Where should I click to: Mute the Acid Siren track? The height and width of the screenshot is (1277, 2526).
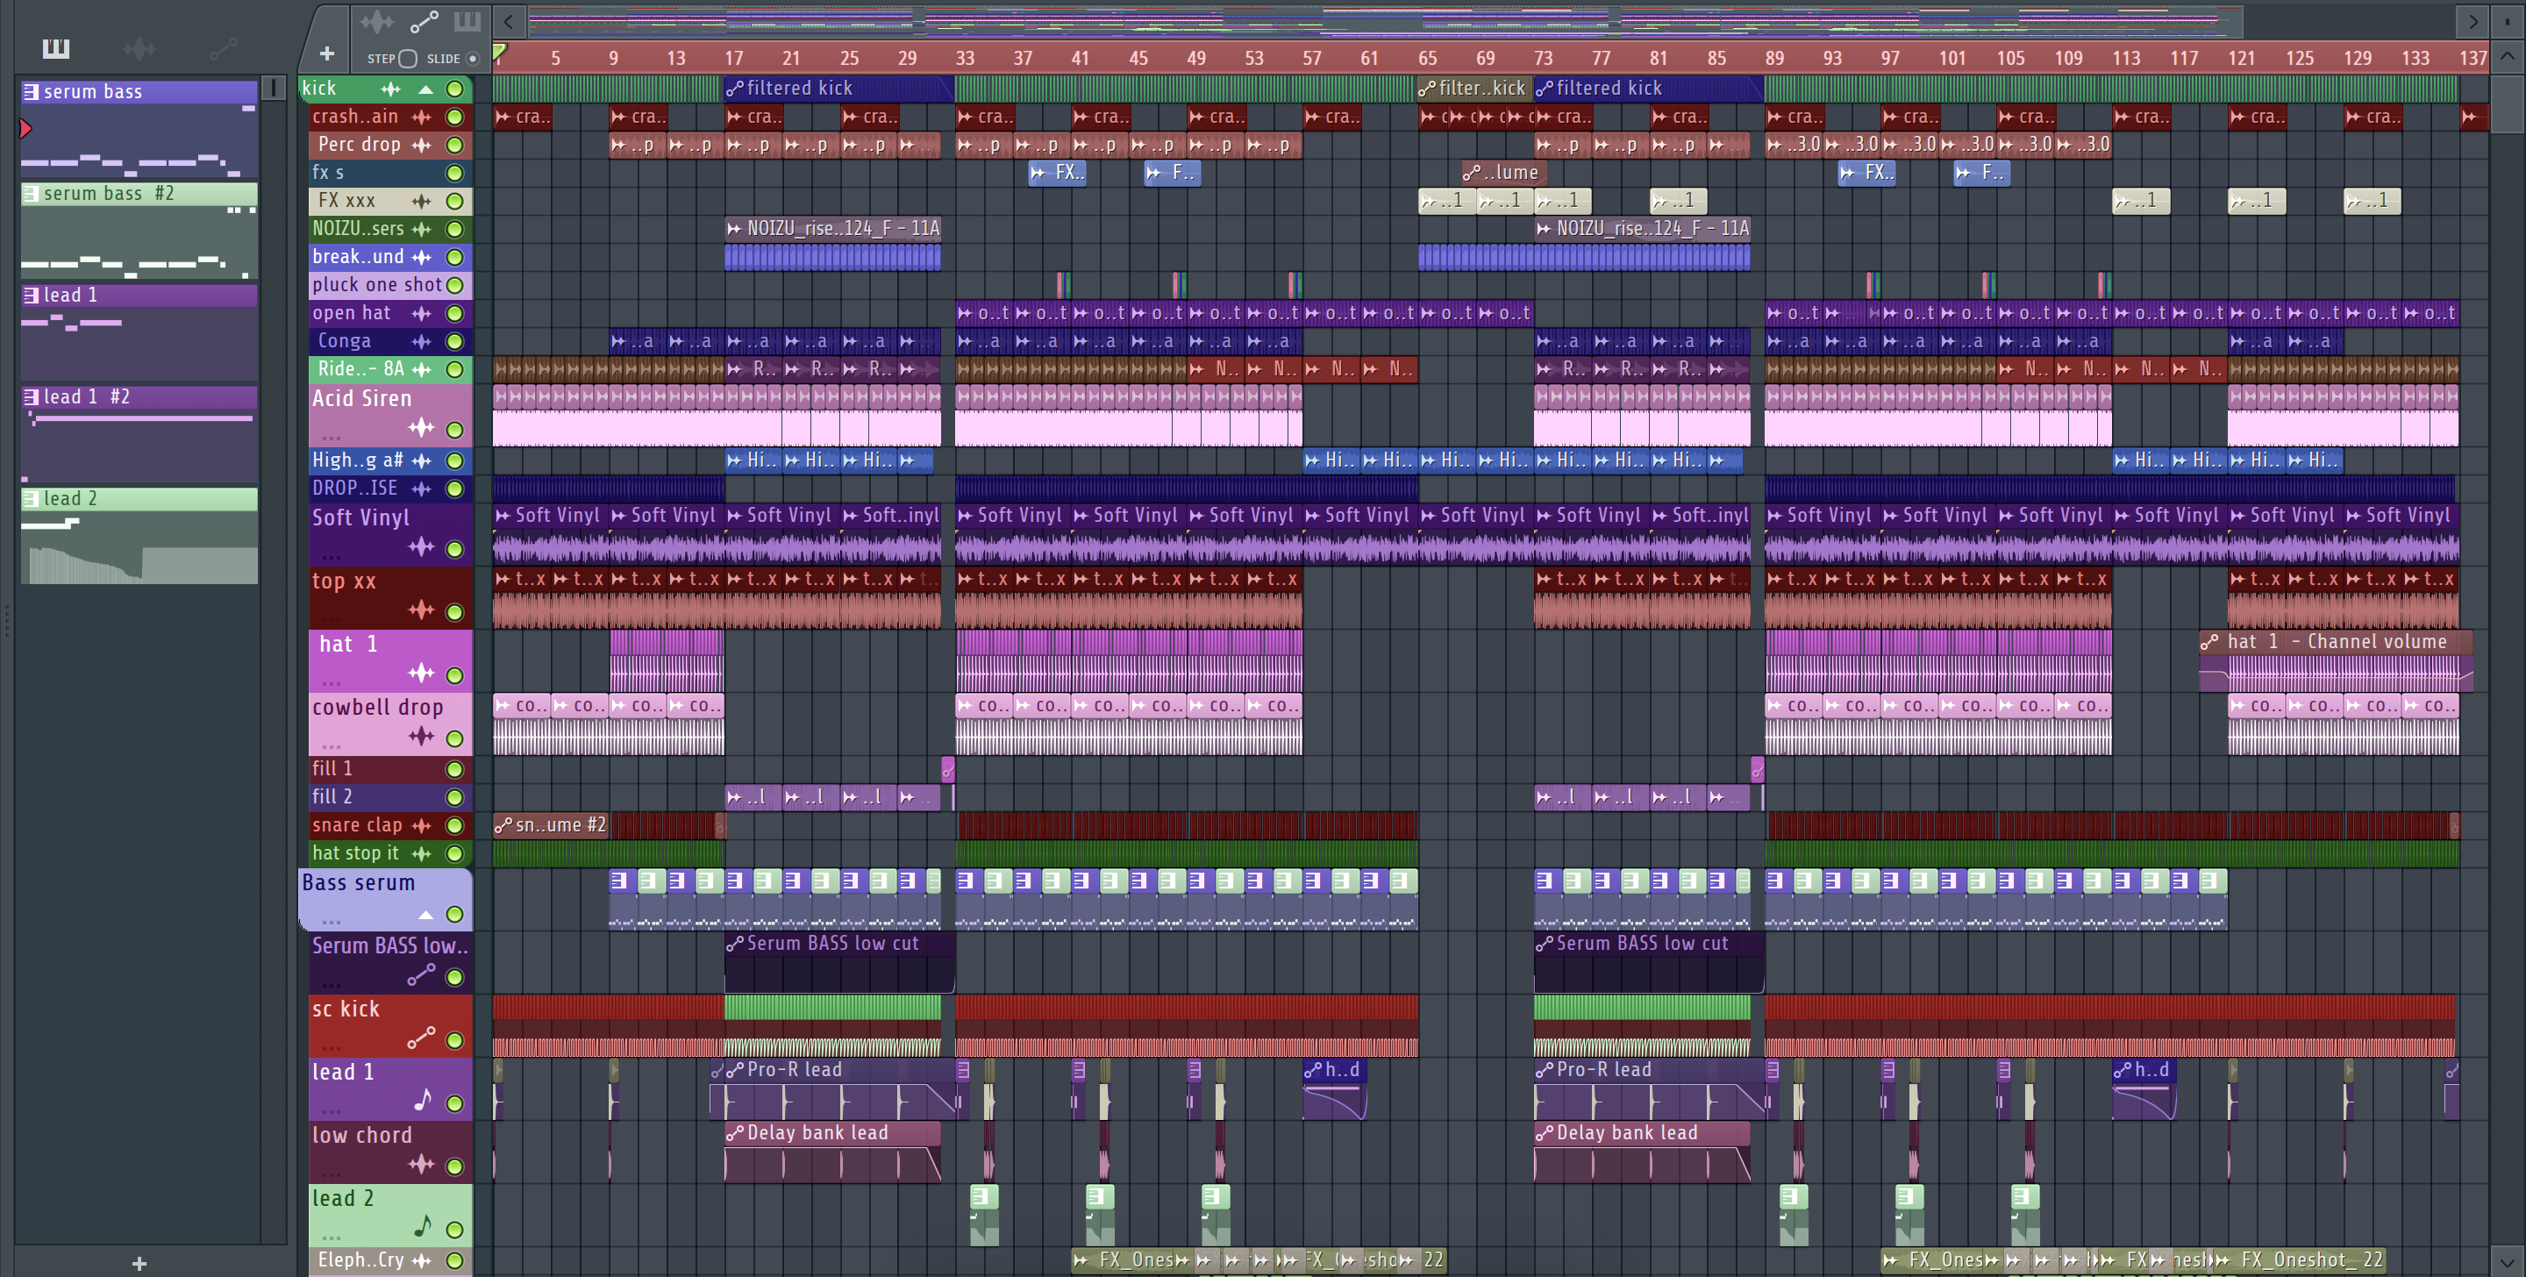click(x=455, y=430)
